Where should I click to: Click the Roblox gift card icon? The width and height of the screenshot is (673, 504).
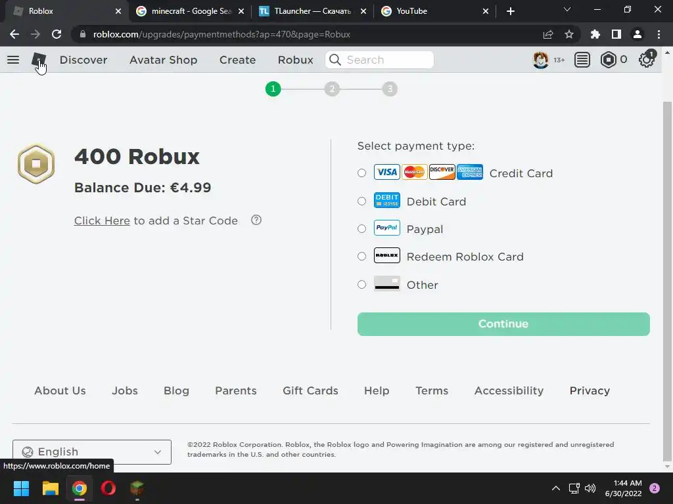click(386, 255)
